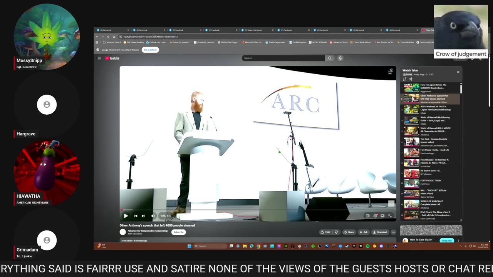This screenshot has width=493, height=277.
Task: Select 'Mr Brown Store - G.i.' entry
Action: click(430, 173)
